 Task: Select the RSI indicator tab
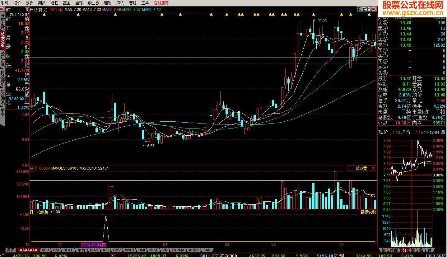pos(56,250)
